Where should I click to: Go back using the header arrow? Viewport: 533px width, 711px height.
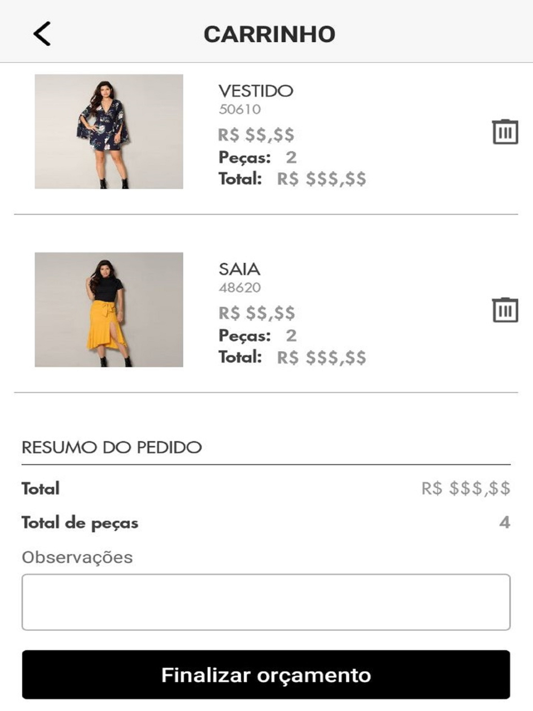coord(42,34)
